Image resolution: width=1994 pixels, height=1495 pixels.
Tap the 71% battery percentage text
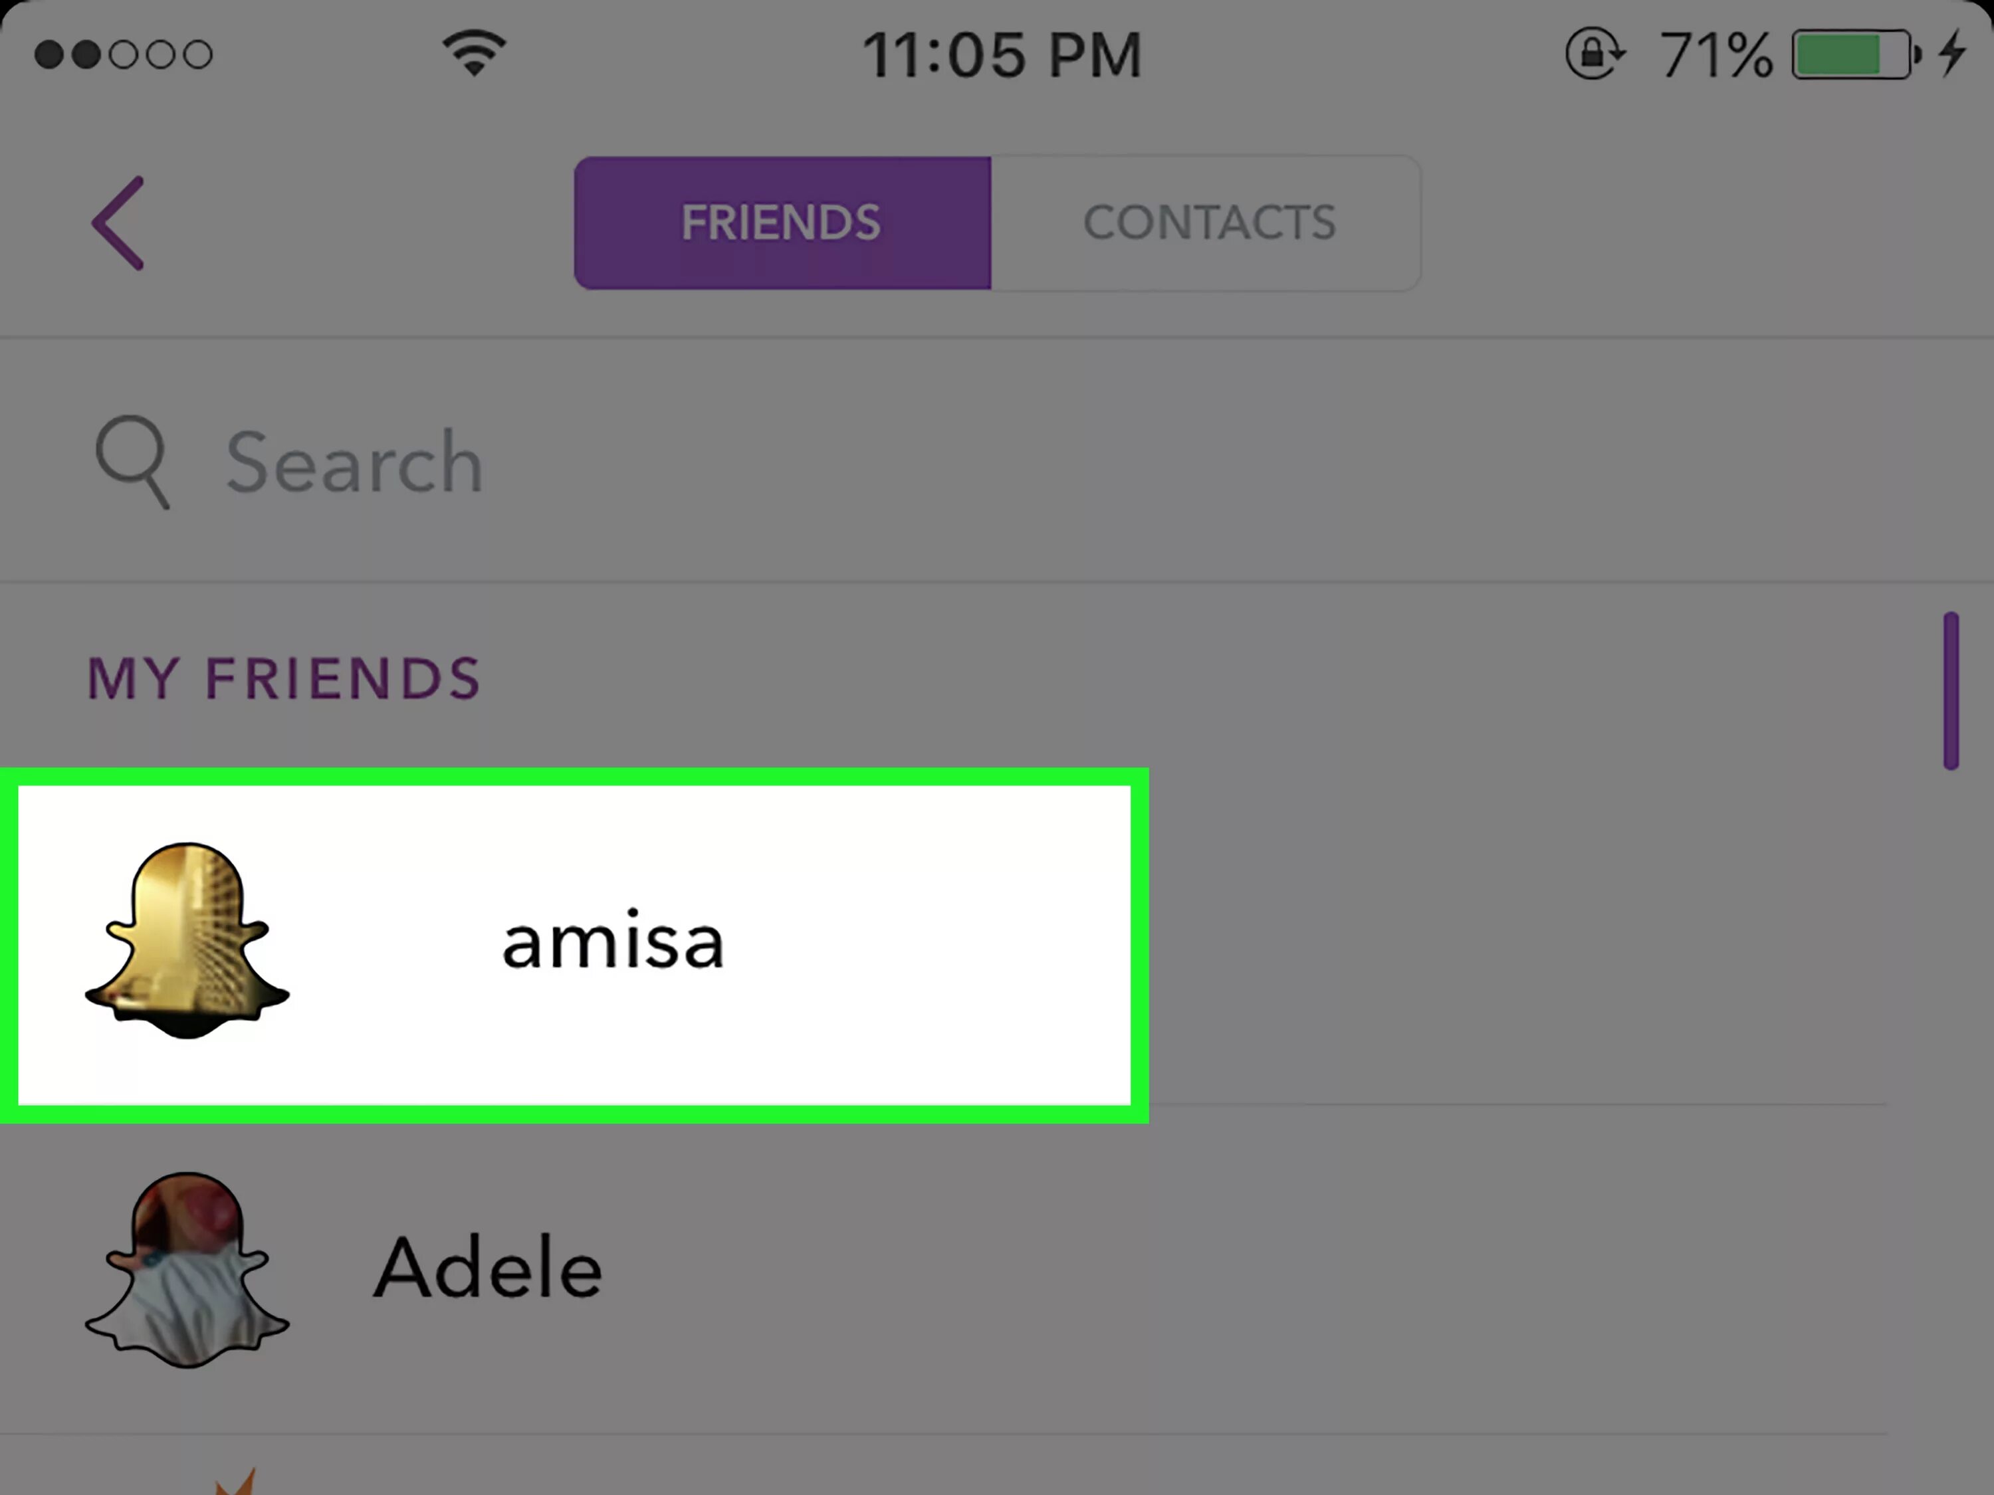tap(1715, 55)
